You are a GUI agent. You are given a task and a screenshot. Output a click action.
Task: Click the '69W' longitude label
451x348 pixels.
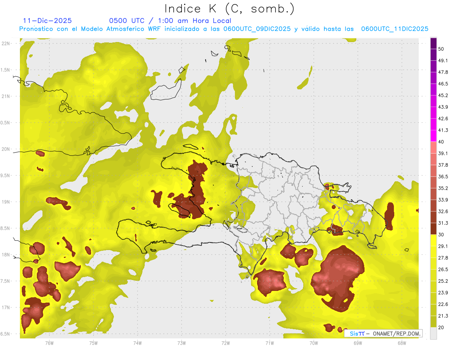358,343
